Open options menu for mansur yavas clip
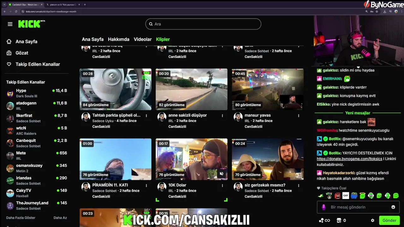404x227 pixels. pos(299,116)
